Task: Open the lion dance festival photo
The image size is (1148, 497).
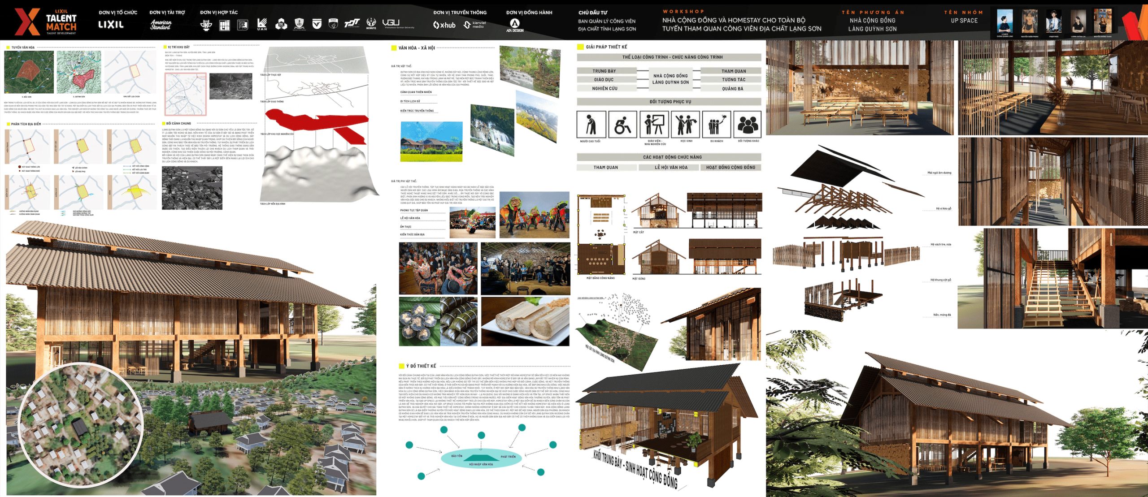Action: click(535, 215)
